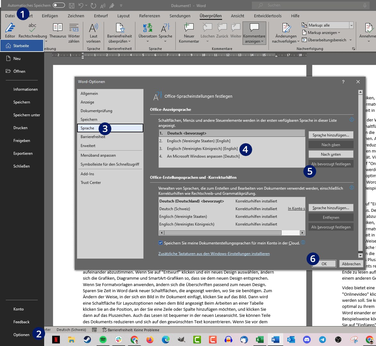Click Deutsch (Schweiz) in status bar
Image resolution: width=376 pixels, height=346 pixels.
click(71, 330)
